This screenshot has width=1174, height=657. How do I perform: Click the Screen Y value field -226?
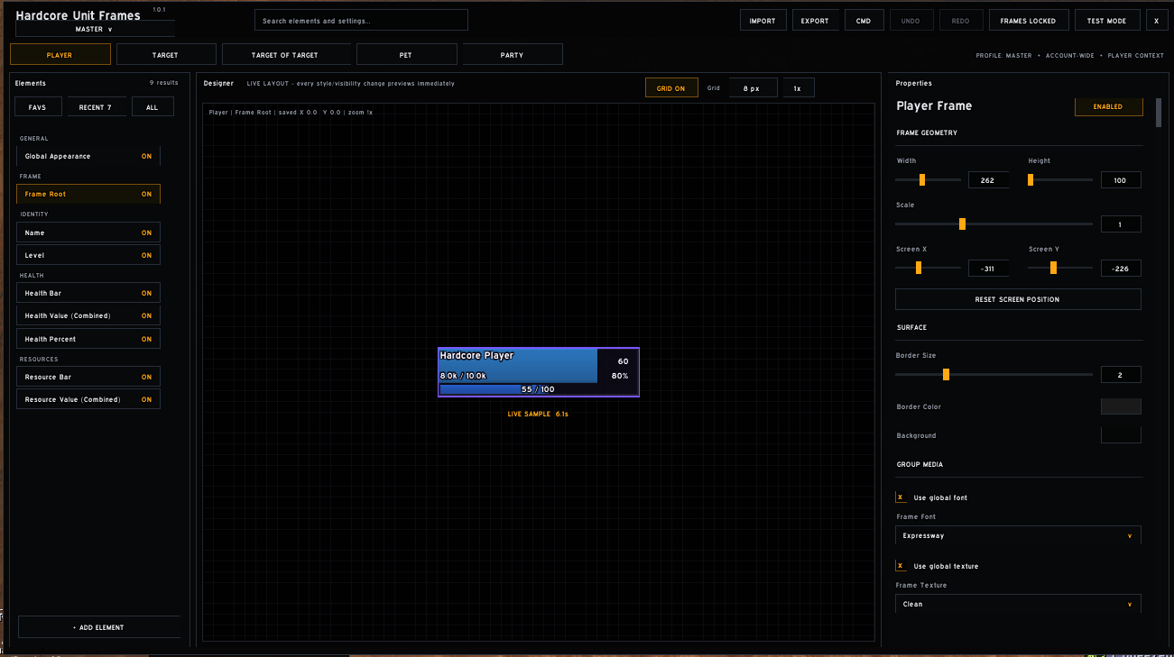[x=1121, y=268]
